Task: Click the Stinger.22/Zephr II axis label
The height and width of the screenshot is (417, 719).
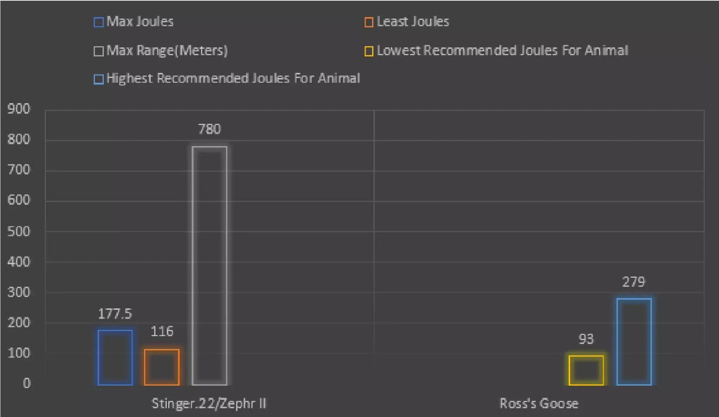Action: pos(209,404)
